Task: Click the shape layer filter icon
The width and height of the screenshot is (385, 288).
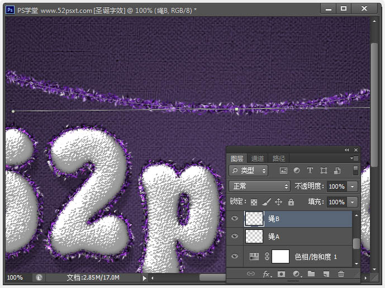Action: [324, 170]
